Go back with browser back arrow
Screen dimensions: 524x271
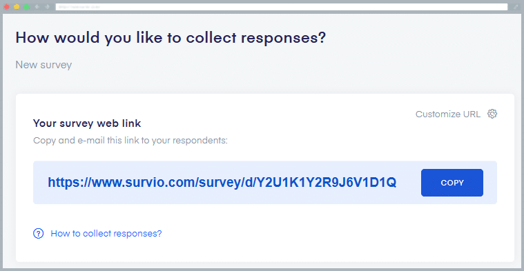(37, 7)
